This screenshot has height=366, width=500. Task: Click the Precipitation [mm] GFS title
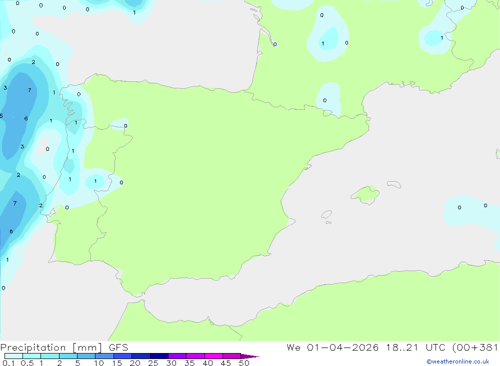pyautogui.click(x=64, y=348)
